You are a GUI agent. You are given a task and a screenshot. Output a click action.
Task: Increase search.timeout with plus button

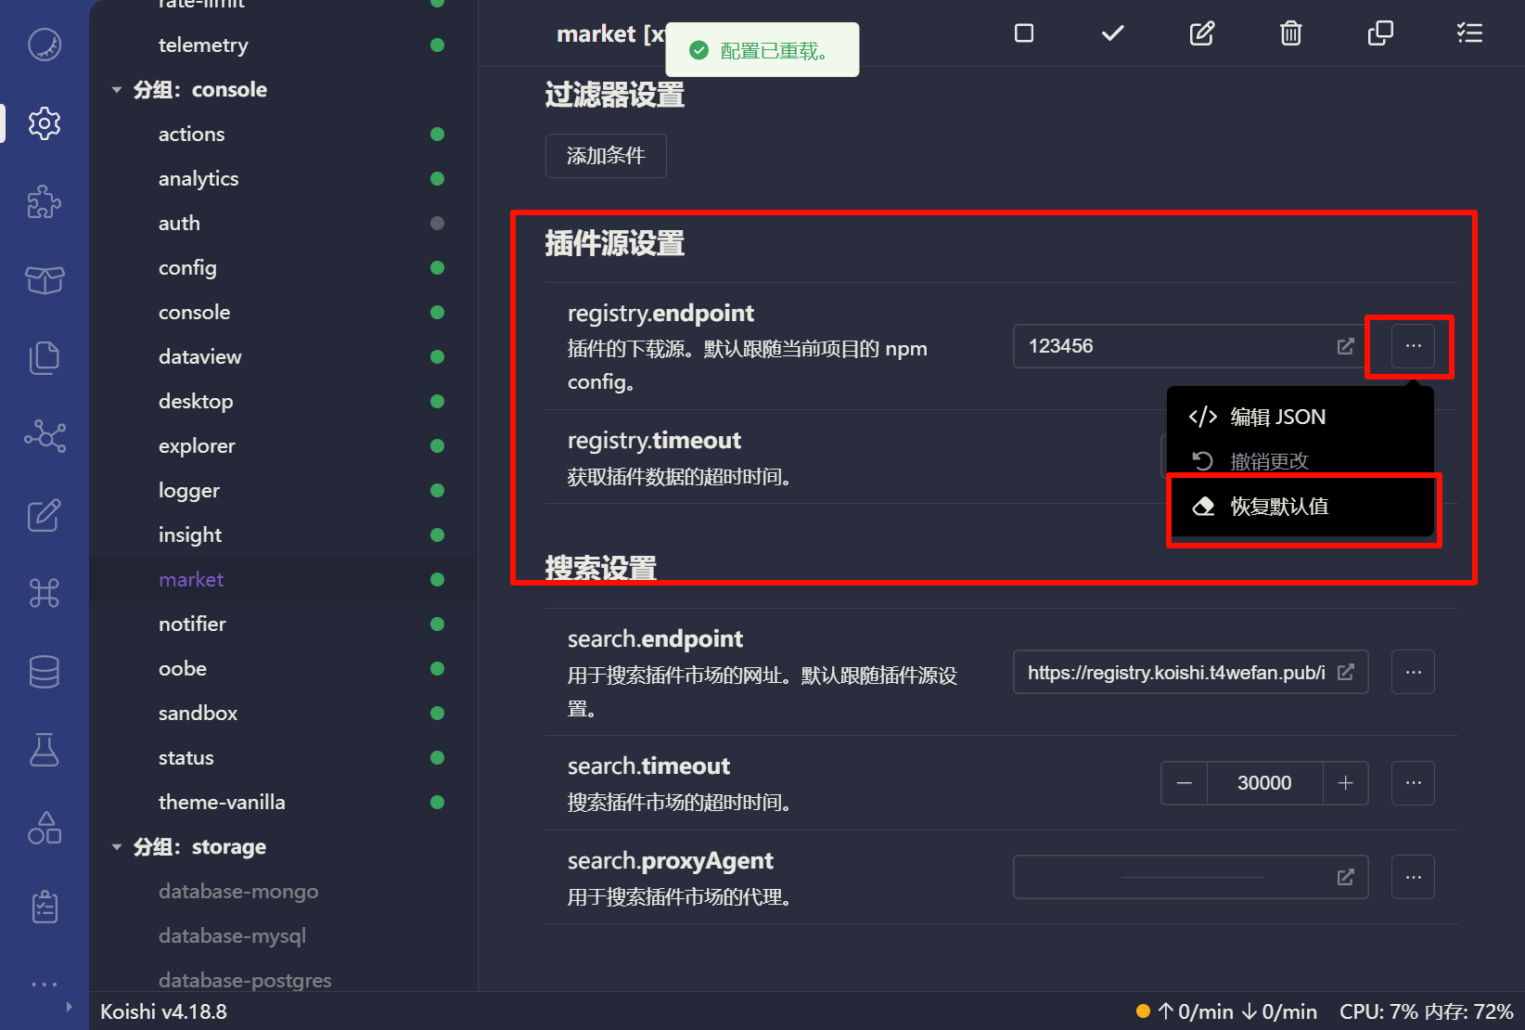point(1345,783)
